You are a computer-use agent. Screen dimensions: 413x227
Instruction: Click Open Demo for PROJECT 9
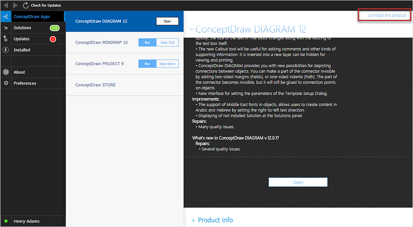[x=167, y=64]
